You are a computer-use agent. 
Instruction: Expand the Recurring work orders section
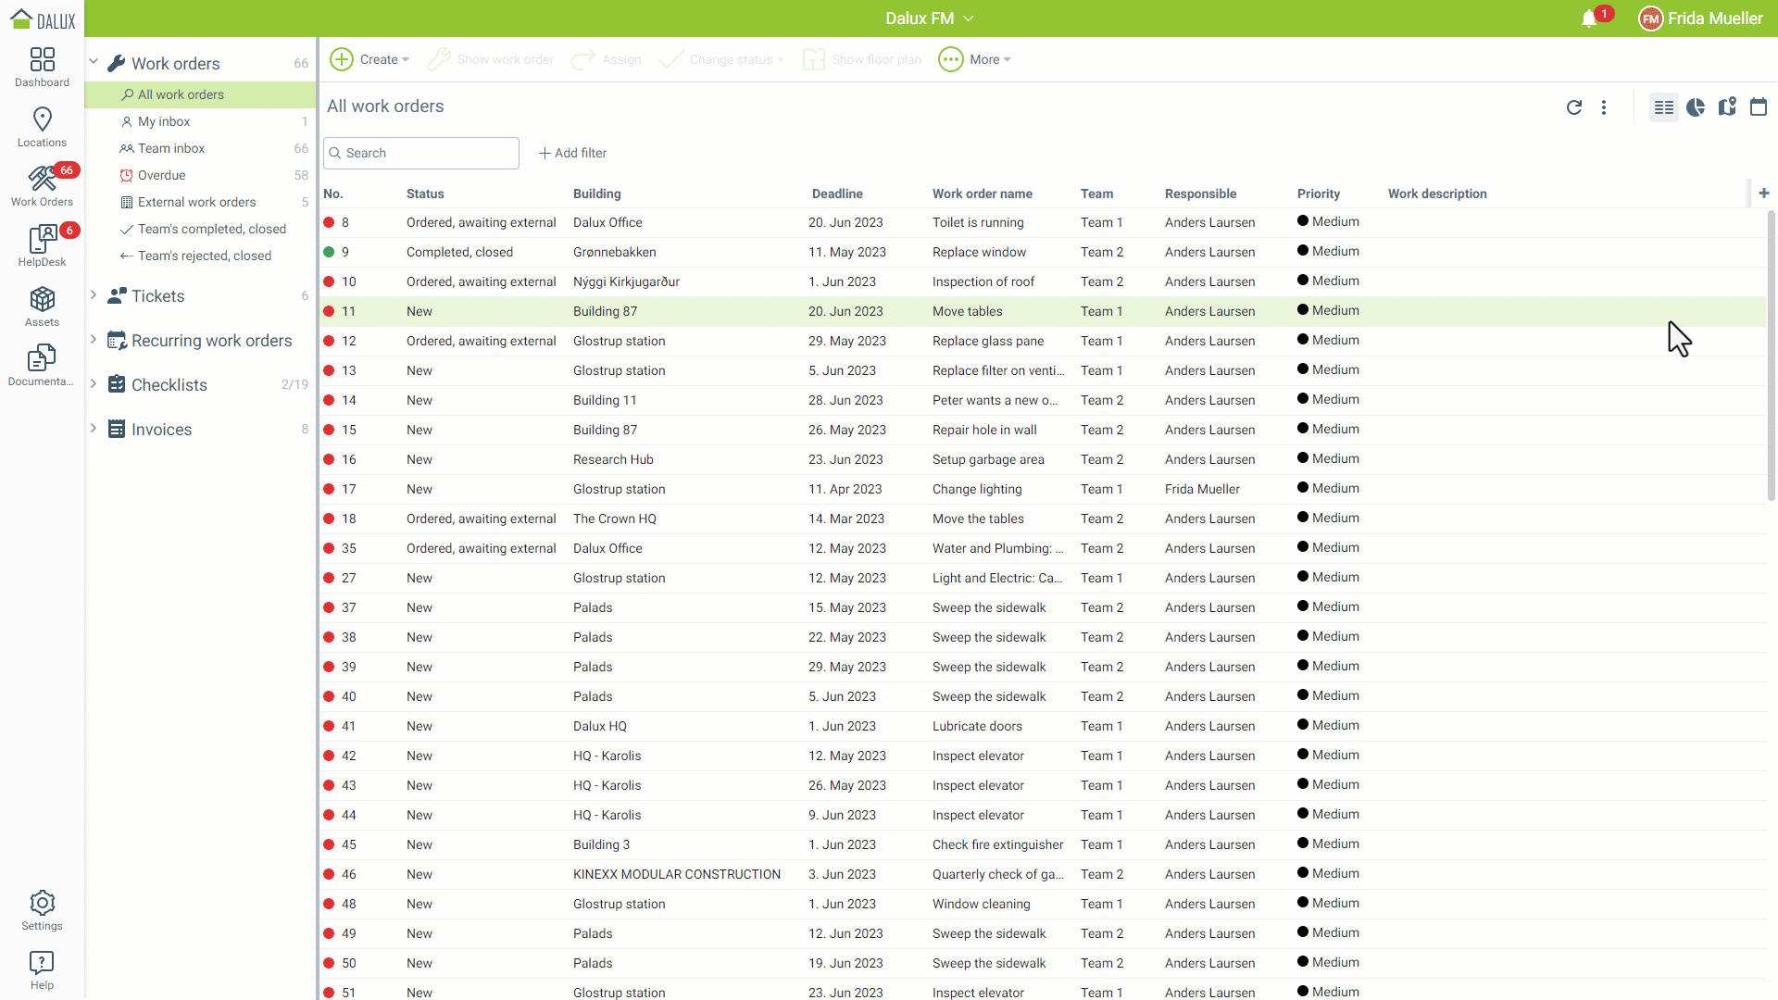click(x=94, y=340)
